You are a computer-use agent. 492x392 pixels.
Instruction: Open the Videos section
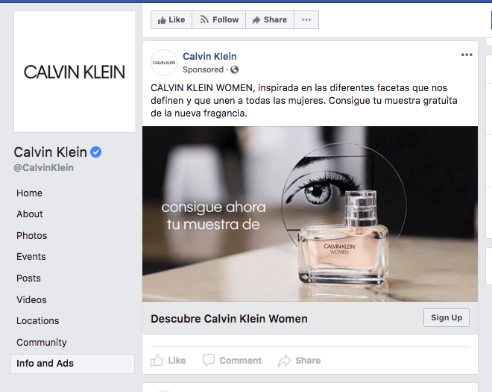pos(31,299)
